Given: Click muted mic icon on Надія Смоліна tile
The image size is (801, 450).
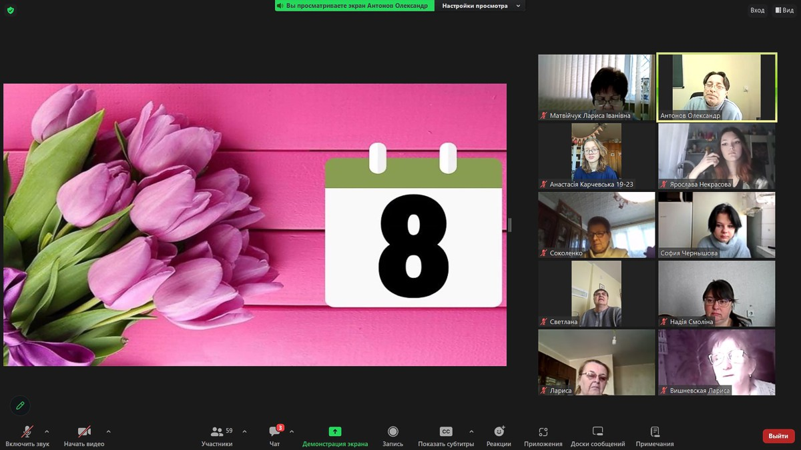Looking at the screenshot, I should click(664, 322).
